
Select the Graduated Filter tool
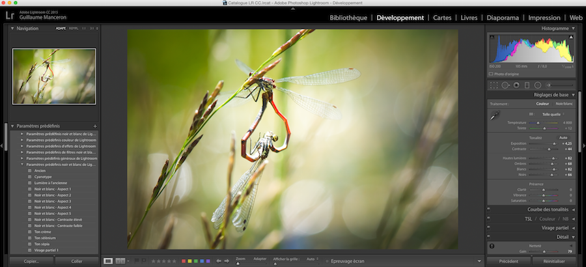coord(527,85)
